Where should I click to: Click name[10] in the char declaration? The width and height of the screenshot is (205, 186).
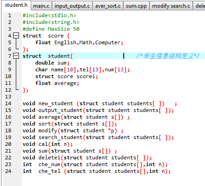[x=64, y=70]
